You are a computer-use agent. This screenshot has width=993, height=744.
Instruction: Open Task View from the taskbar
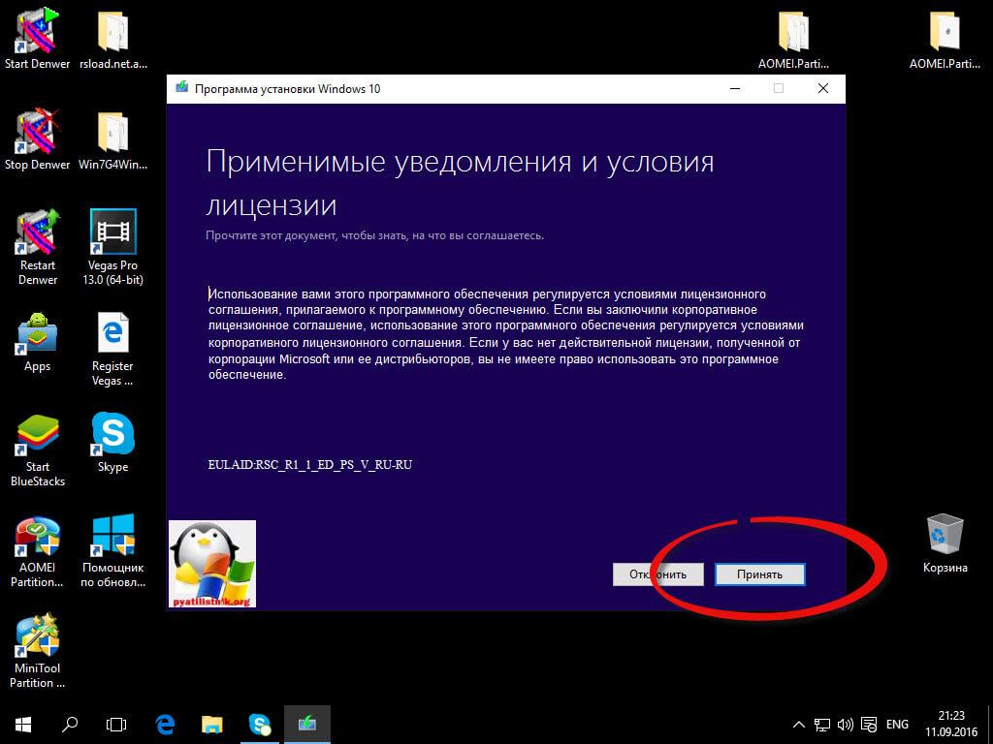pyautogui.click(x=116, y=725)
